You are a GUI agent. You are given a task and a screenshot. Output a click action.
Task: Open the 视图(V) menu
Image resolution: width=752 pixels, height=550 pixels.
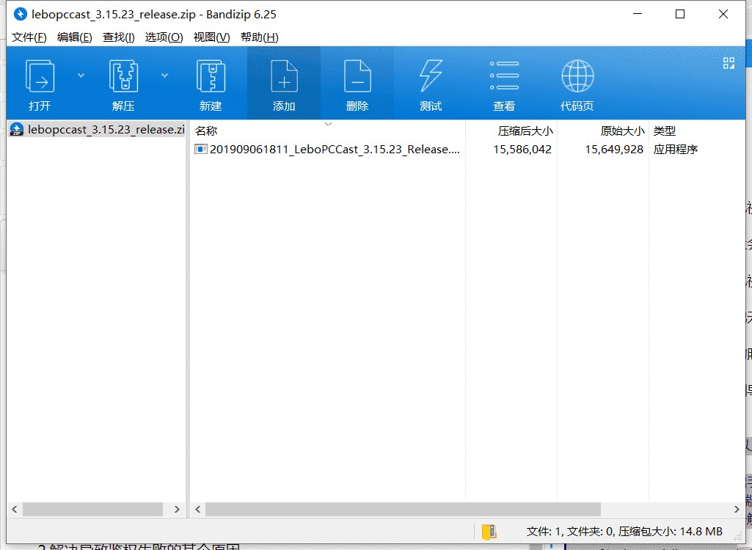point(211,37)
